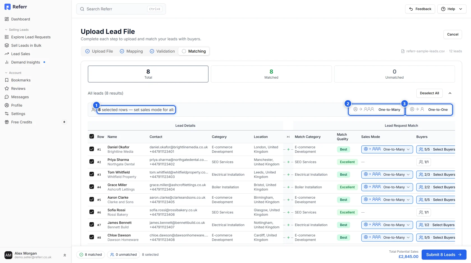
Task: Set all rows to One-to-Many
Action: (377, 109)
